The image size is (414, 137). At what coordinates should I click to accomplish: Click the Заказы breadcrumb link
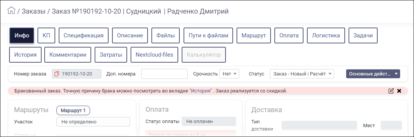[34, 11]
